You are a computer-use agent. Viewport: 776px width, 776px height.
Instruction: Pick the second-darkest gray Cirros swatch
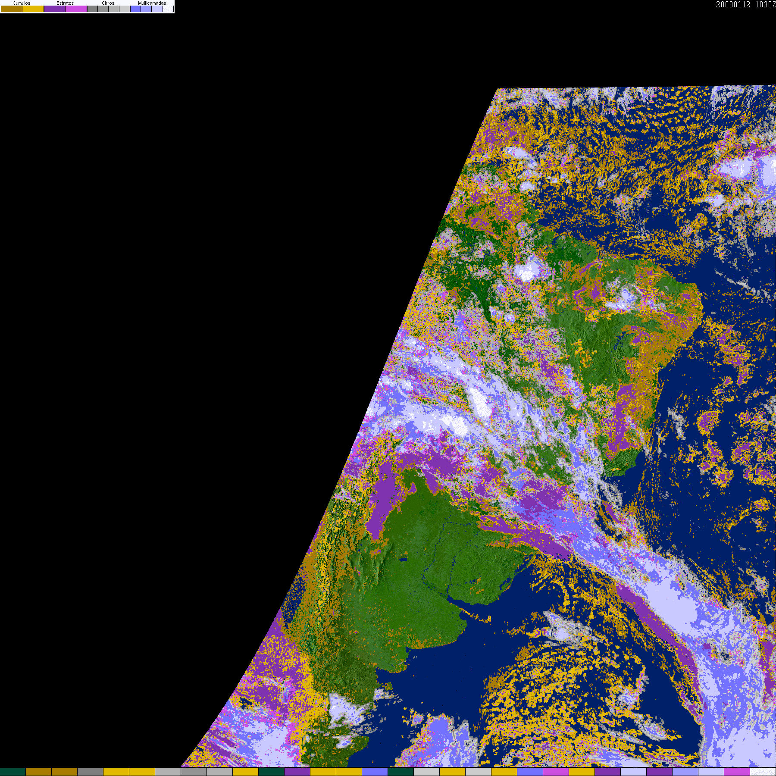point(103,9)
